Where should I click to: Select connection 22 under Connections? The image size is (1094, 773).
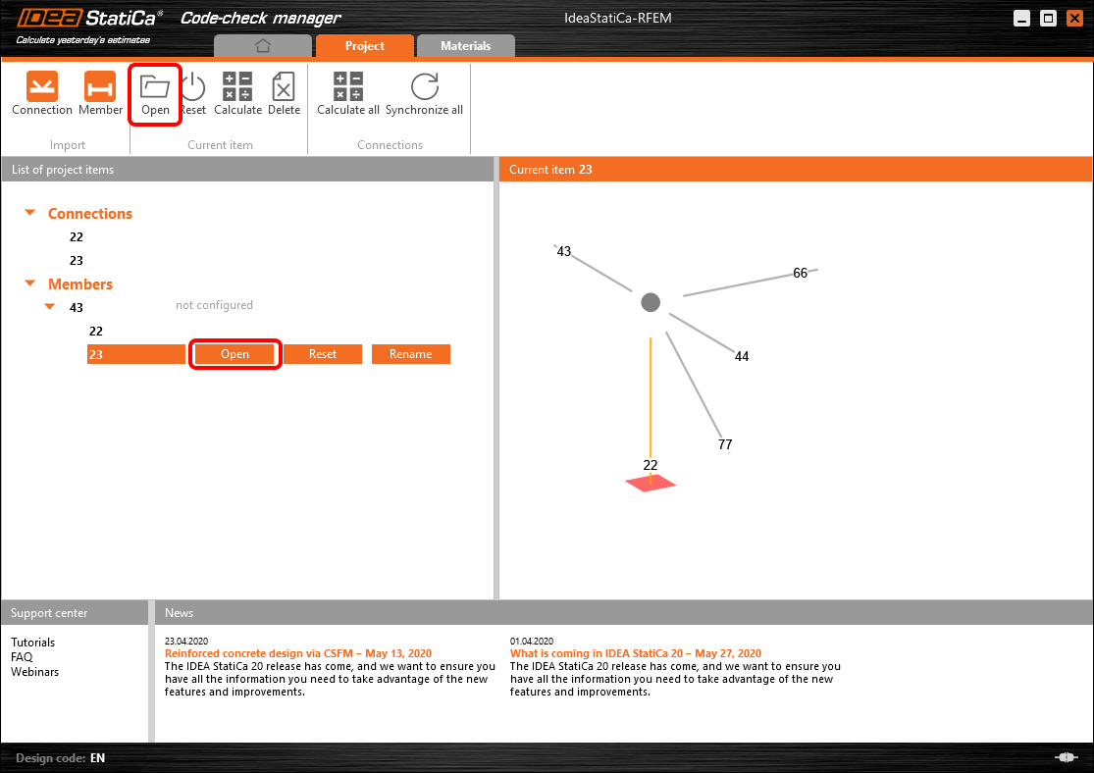click(77, 237)
